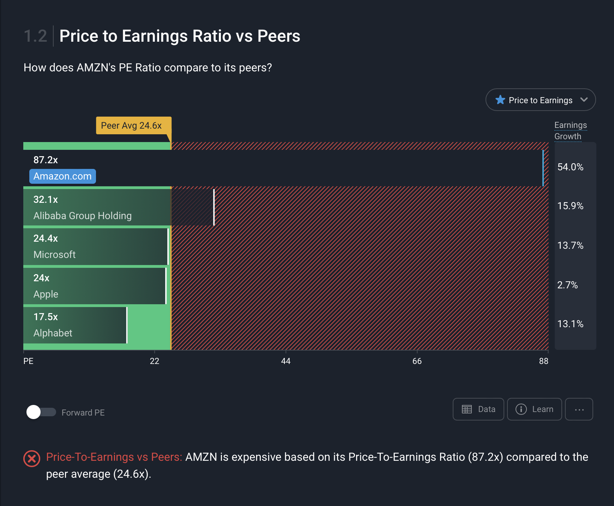Click the Earnings Growth column header
614x506 pixels.
570,131
